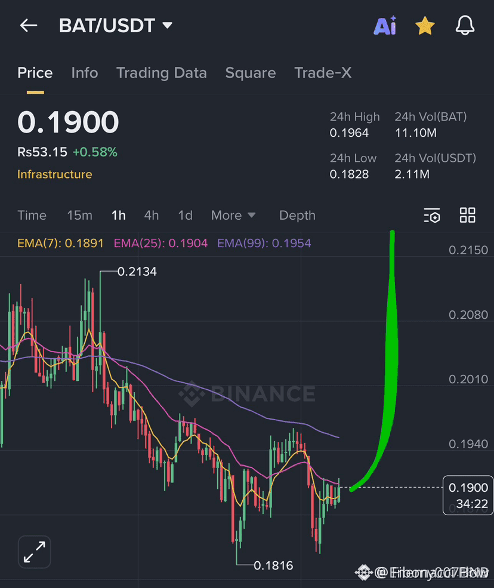Open the Depth view
494x588 pixels.
click(297, 215)
